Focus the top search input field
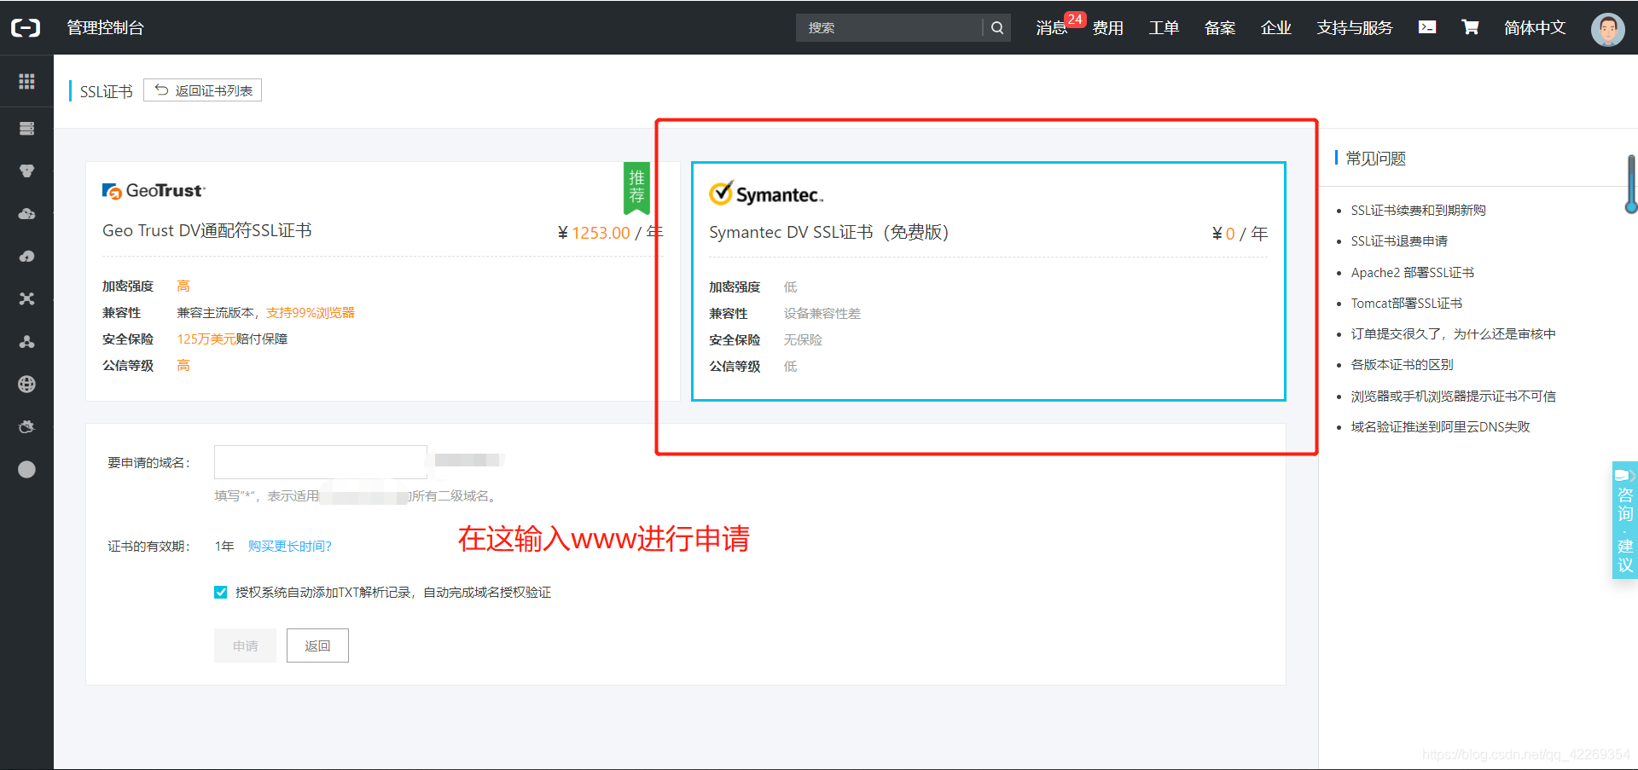 click(889, 27)
